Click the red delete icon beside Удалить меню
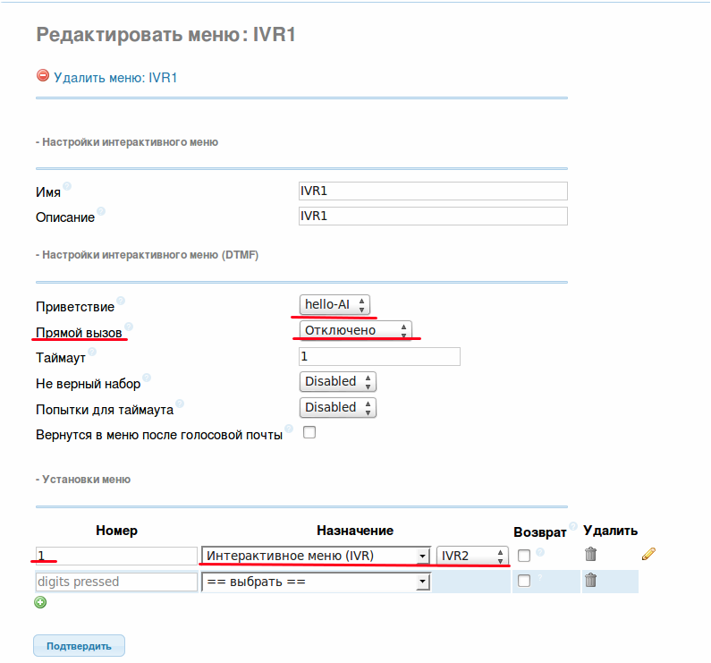Viewport: 711px width, 663px height. tap(42, 77)
